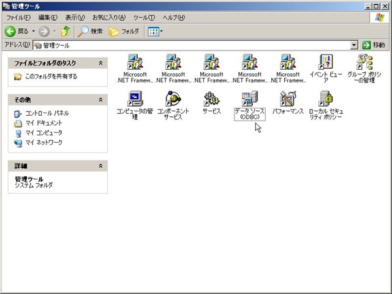
Task: Open the 表示(V) menu
Action: [75, 18]
